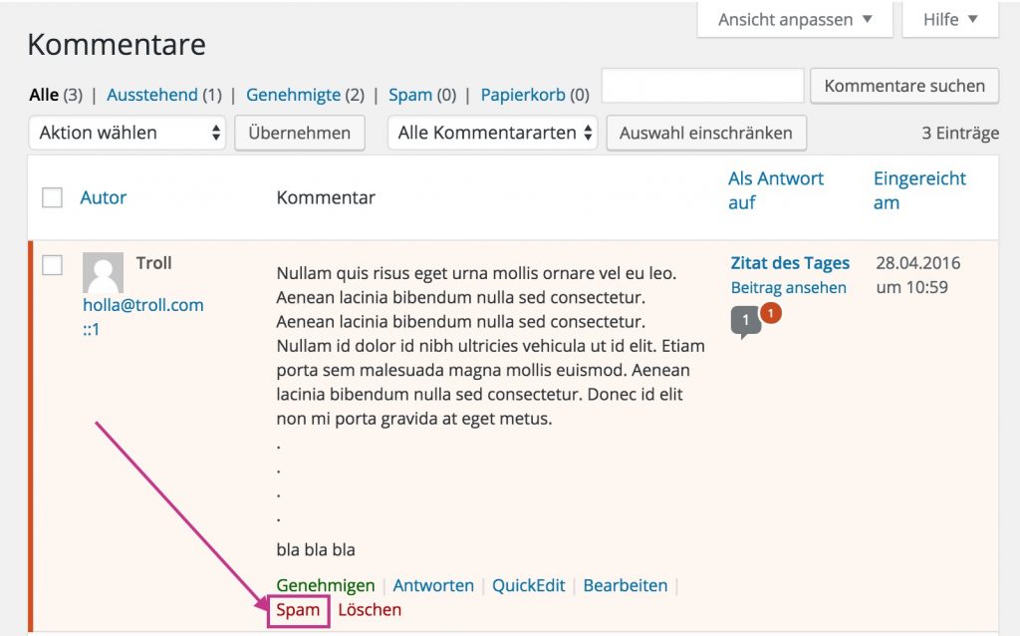Delete the comment using Löschen

pos(370,610)
